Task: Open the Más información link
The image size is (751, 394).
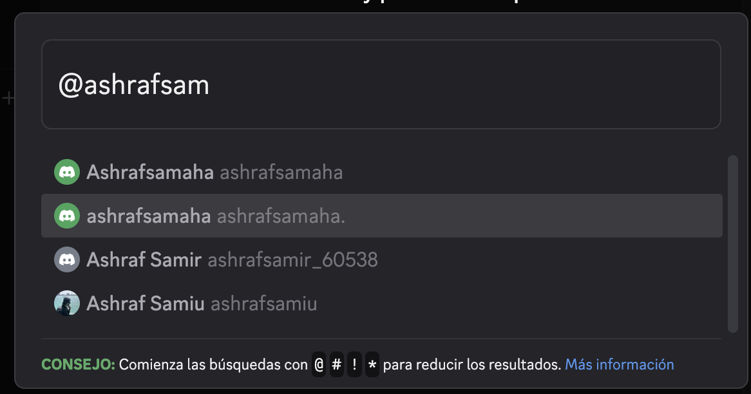Action: (x=619, y=364)
